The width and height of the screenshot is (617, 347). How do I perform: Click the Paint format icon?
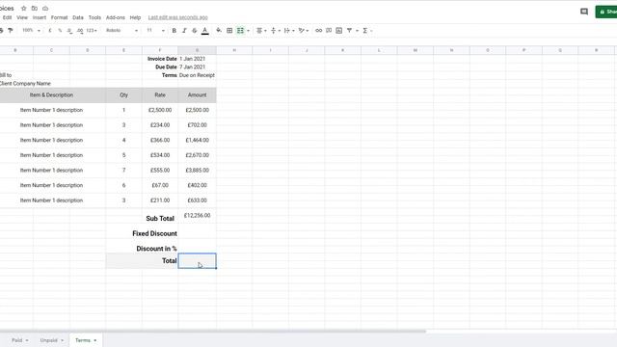[11, 30]
